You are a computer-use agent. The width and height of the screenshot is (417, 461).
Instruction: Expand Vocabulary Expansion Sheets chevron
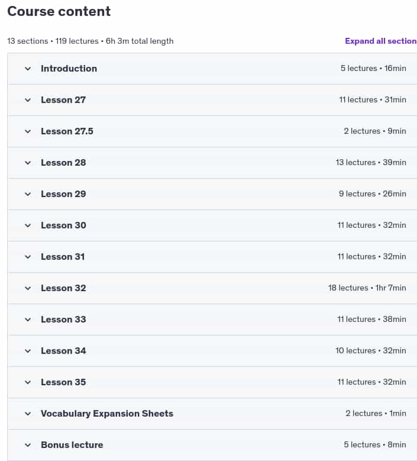coord(28,414)
